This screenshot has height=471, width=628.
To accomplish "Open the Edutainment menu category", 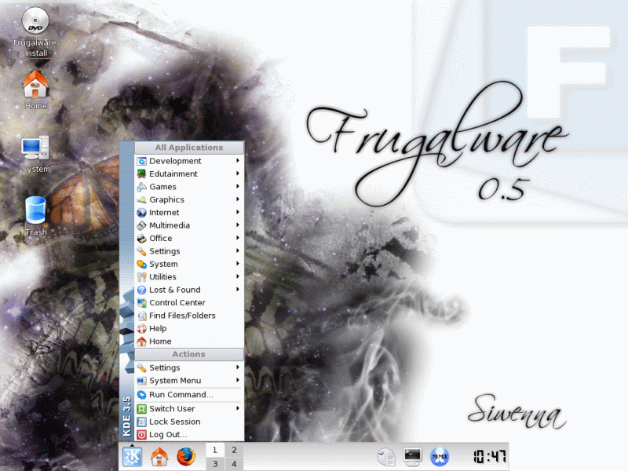I will point(189,173).
